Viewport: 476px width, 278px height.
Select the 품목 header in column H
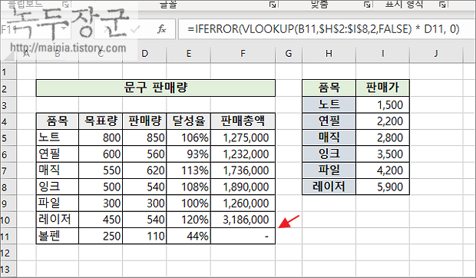point(329,88)
